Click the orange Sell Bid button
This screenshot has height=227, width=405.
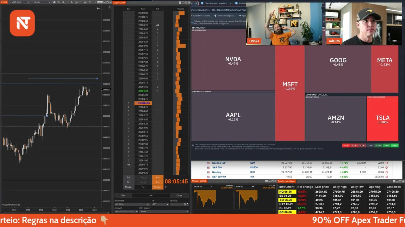click(x=158, y=182)
